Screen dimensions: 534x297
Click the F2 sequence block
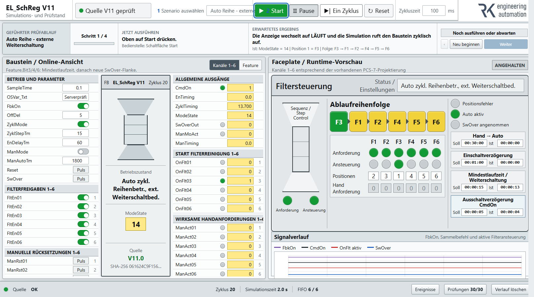[378, 122]
